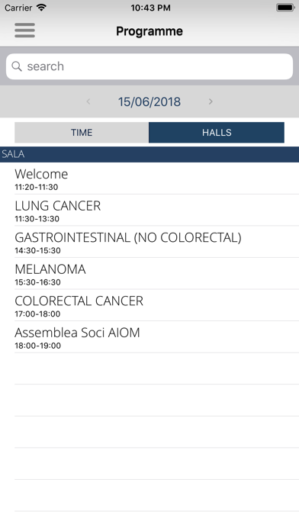Tap the battery icon in status bar

point(285,8)
